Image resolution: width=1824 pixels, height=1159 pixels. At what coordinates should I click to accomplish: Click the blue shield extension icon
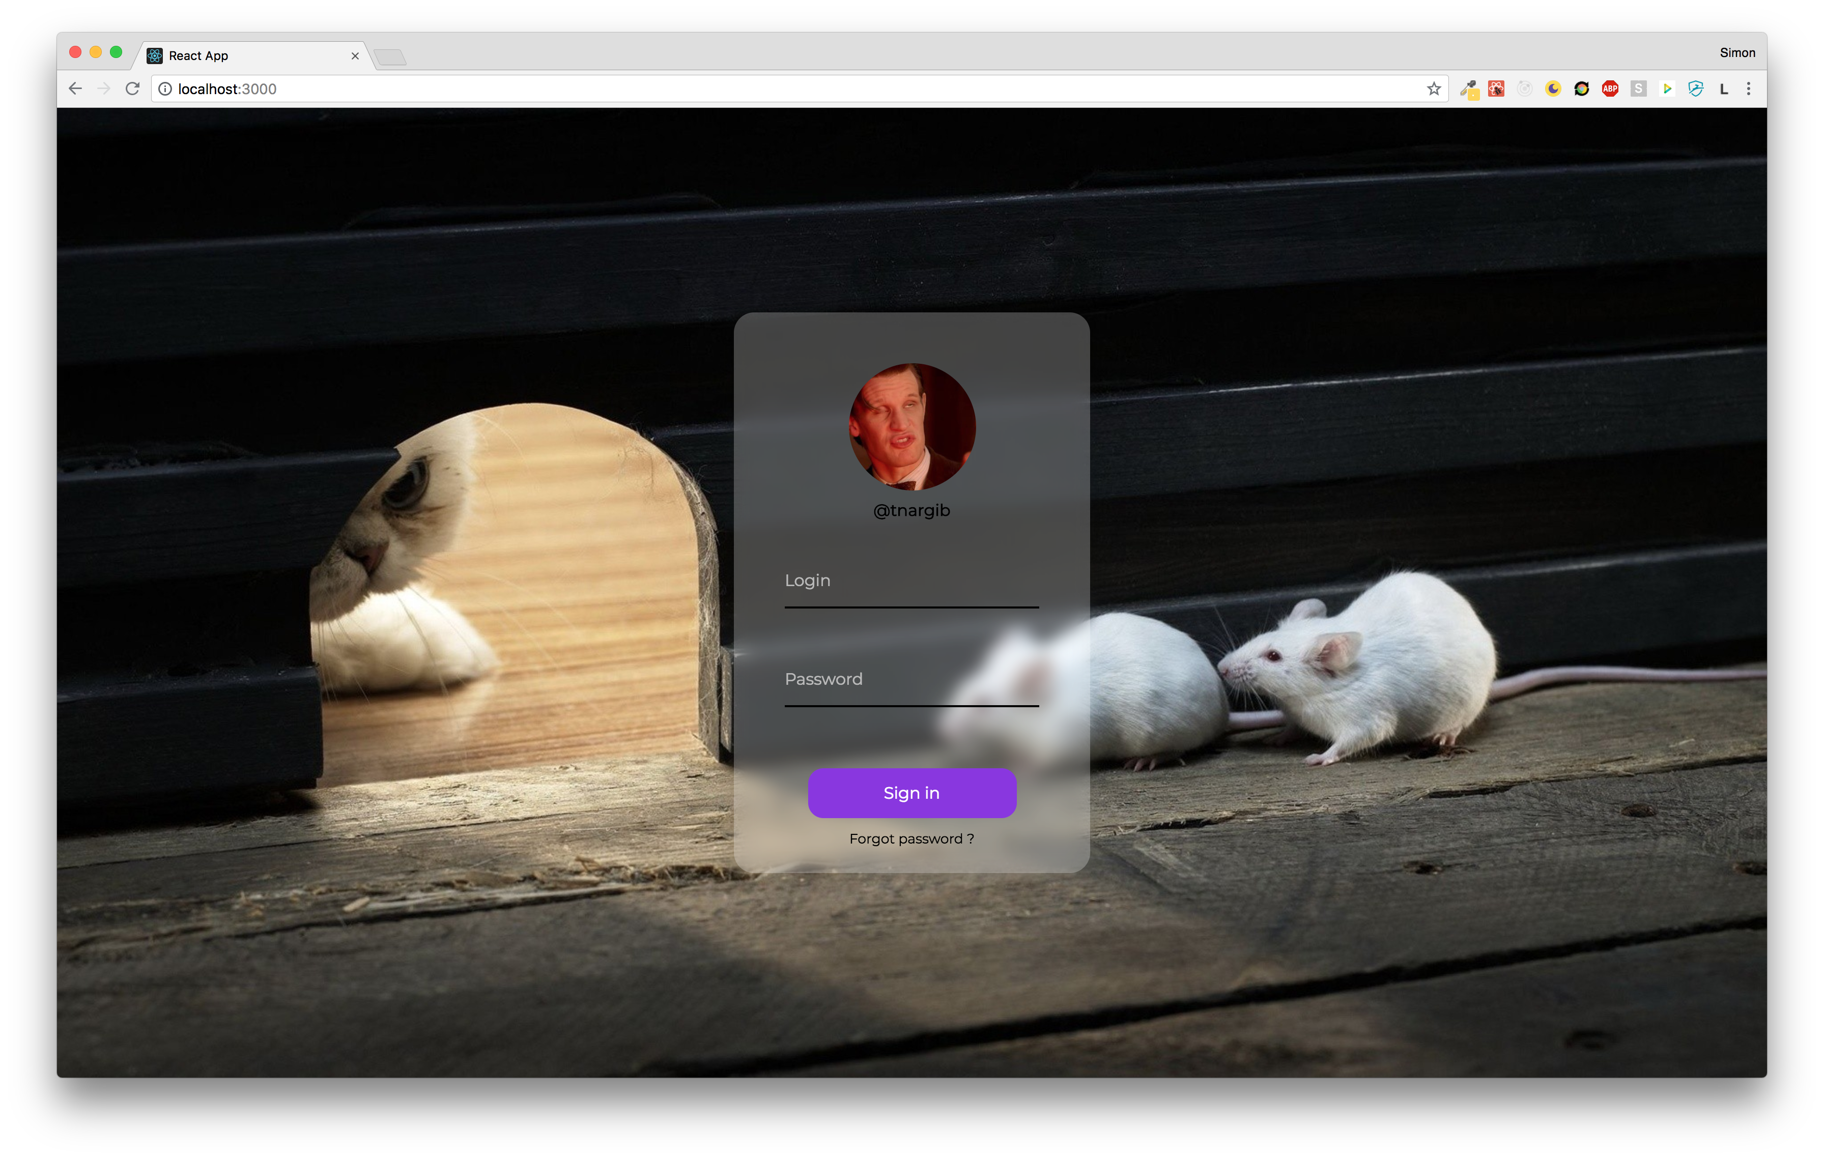(x=1695, y=90)
